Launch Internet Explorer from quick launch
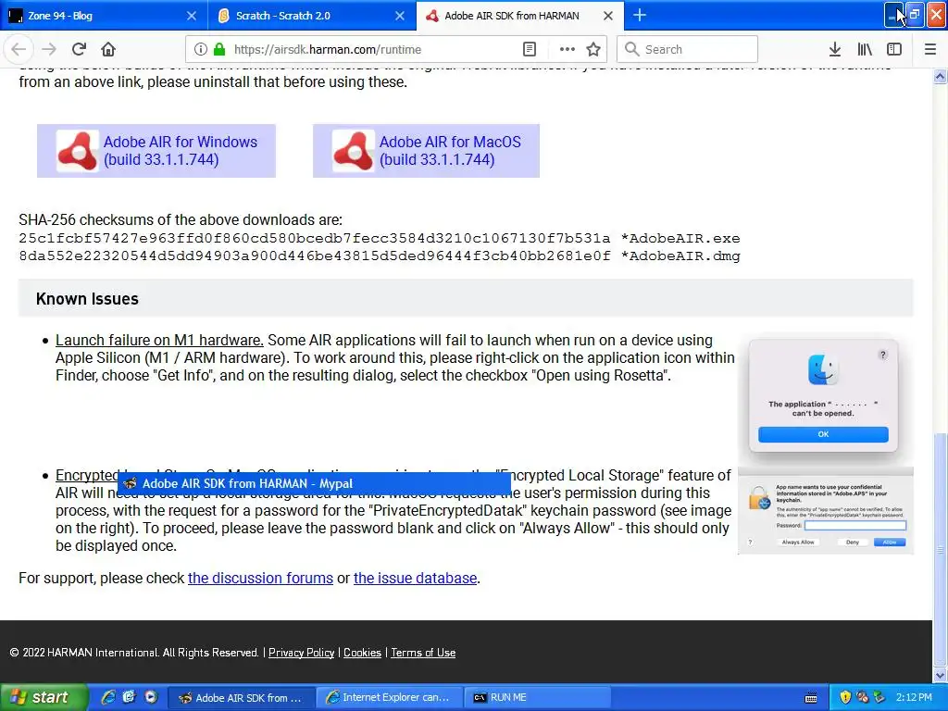Image resolution: width=948 pixels, height=711 pixels. (x=108, y=697)
